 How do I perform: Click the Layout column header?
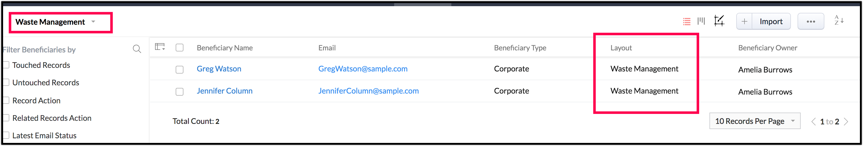point(621,48)
